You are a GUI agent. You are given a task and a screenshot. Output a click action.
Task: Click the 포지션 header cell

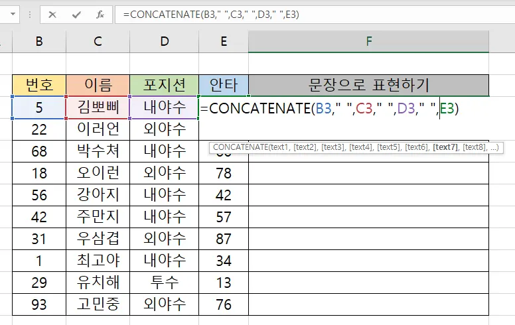click(x=164, y=85)
